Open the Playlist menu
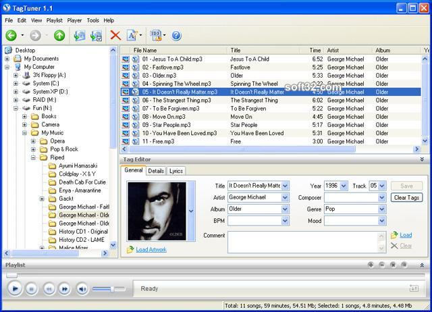This screenshot has height=312, width=432. click(x=54, y=20)
